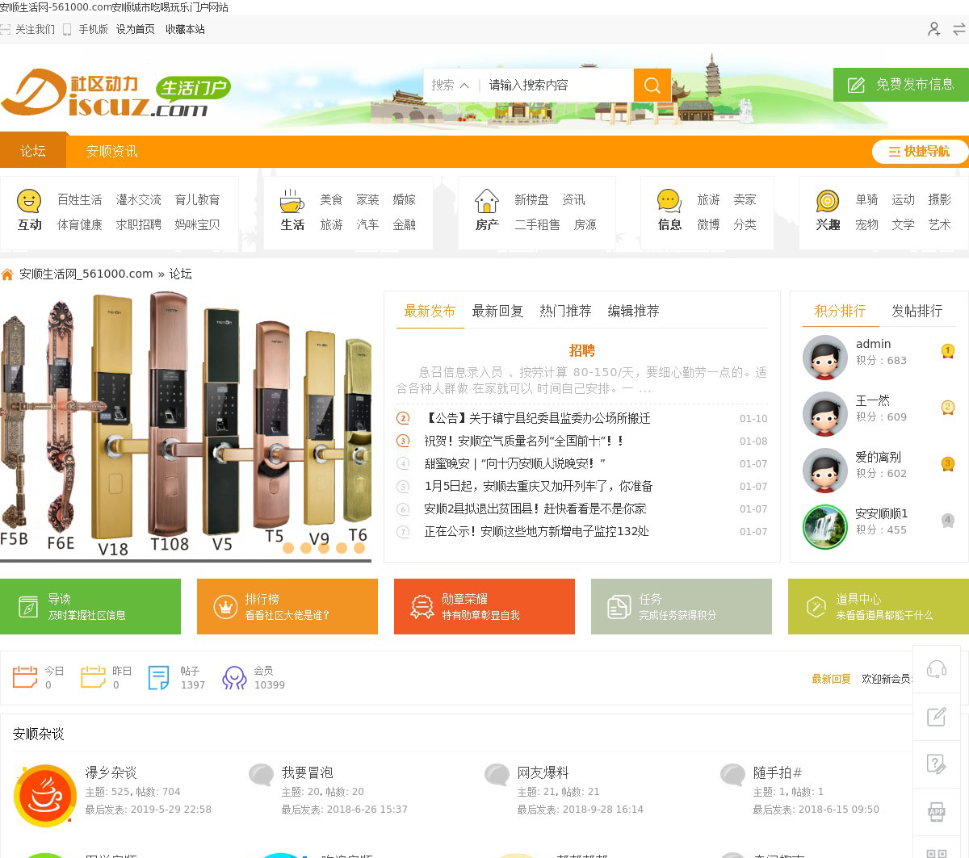Click the 网友爆料 speech bubble icon
Image resolution: width=969 pixels, height=858 pixels.
[x=497, y=776]
